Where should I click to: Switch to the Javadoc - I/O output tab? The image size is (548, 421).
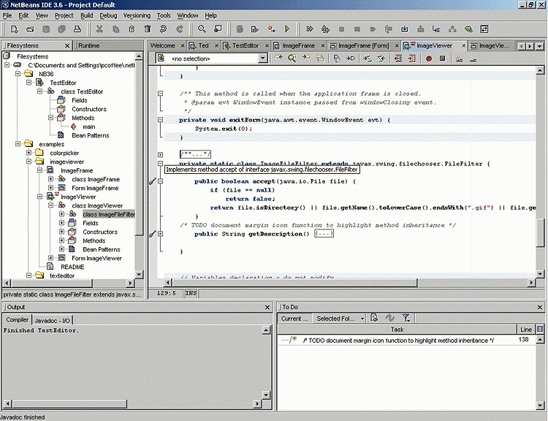pyautogui.click(x=52, y=320)
